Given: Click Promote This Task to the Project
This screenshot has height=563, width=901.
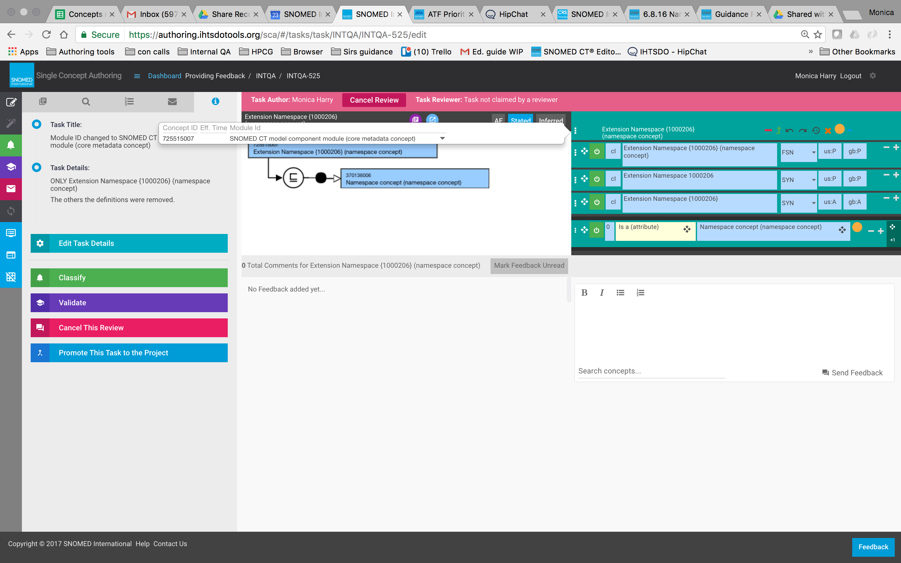Looking at the screenshot, I should pos(129,353).
